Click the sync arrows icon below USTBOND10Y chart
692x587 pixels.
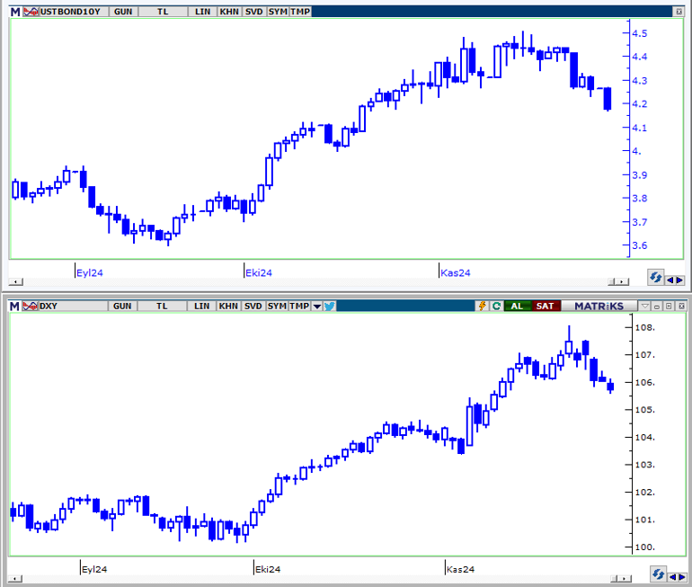tap(656, 278)
